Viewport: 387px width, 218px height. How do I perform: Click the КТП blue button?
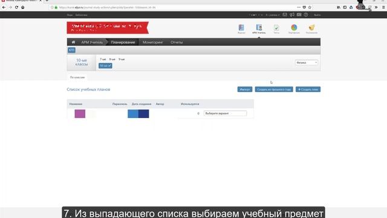coord(71,50)
